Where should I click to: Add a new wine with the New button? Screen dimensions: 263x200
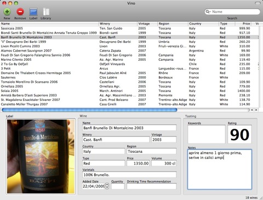7,14
